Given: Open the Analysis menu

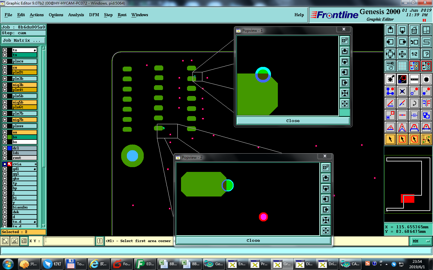Looking at the screenshot, I should click(76, 15).
